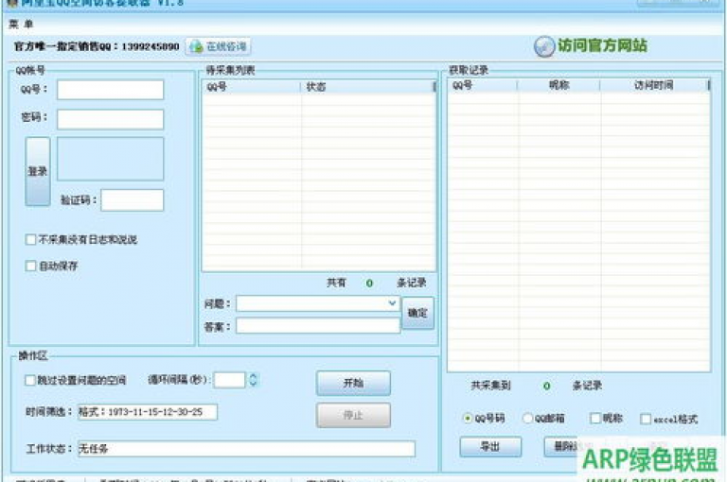The width and height of the screenshot is (727, 482).
Task: Toggle 跳过设置问题的空间 checkbox
Action: (x=30, y=380)
